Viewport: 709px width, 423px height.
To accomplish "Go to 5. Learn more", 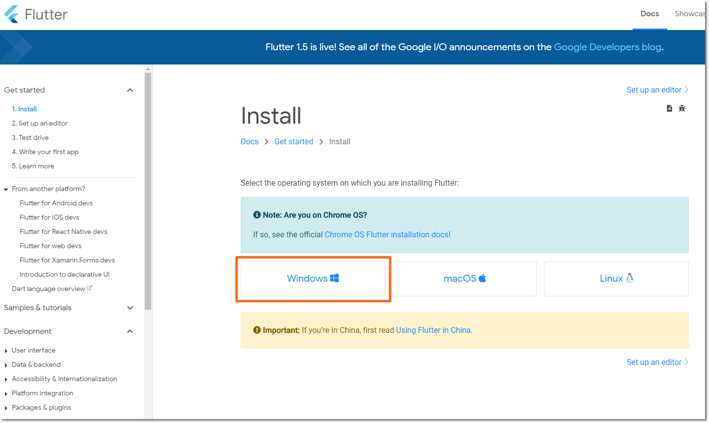I will 33,166.
